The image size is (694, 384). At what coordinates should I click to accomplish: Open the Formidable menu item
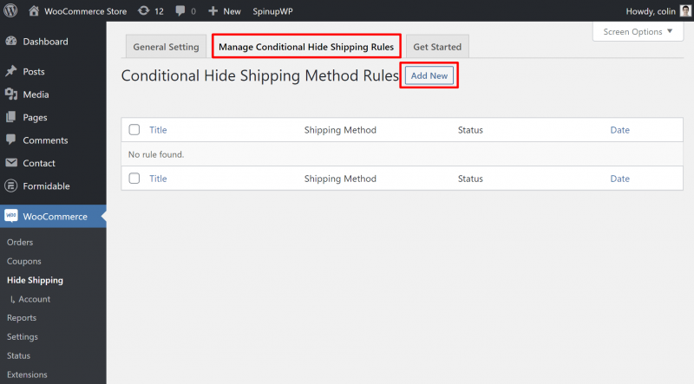click(47, 186)
